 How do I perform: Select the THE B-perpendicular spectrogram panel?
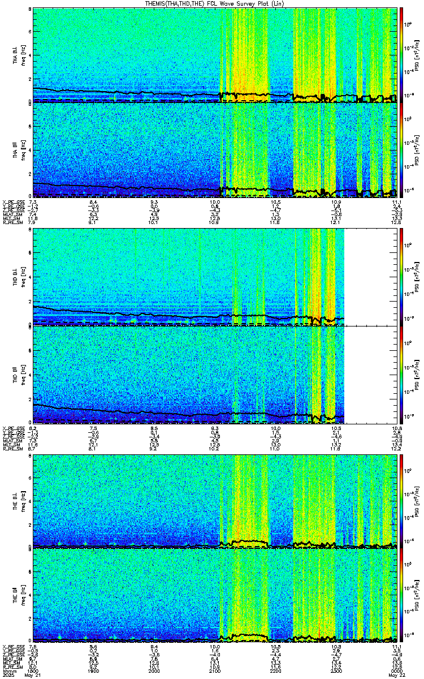pyautogui.click(x=215, y=501)
